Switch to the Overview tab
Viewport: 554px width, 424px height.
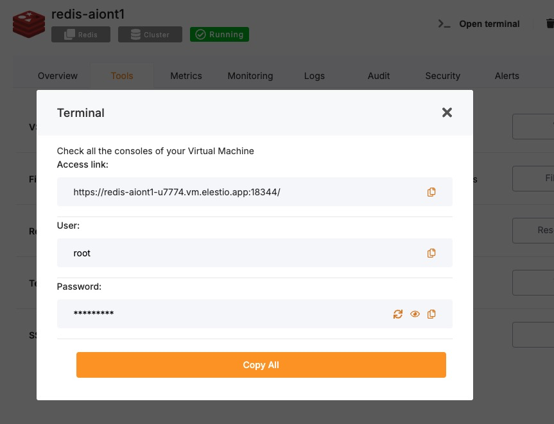point(58,76)
